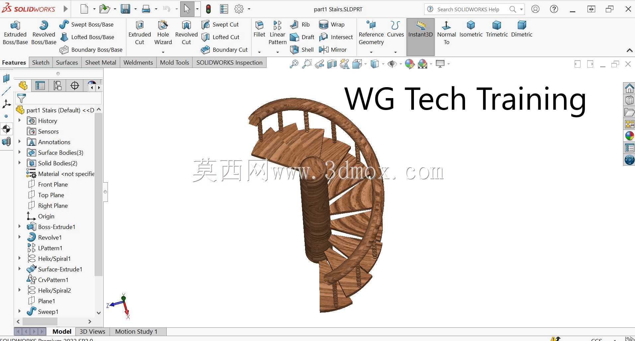The image size is (635, 341).
Task: Select the Shell feature
Action: tap(302, 50)
